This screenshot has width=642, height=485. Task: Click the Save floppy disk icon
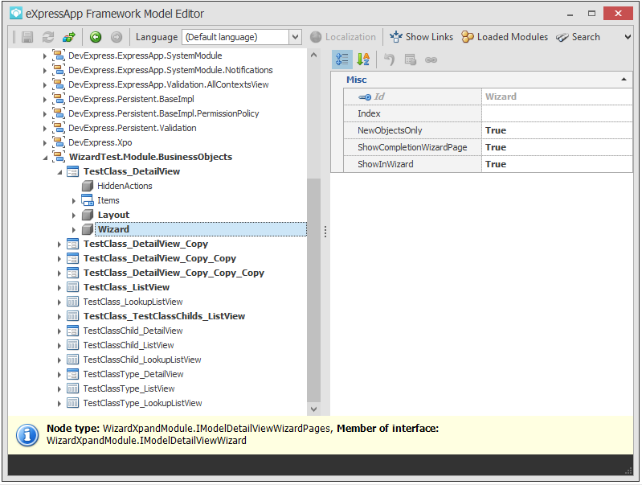pos(27,37)
